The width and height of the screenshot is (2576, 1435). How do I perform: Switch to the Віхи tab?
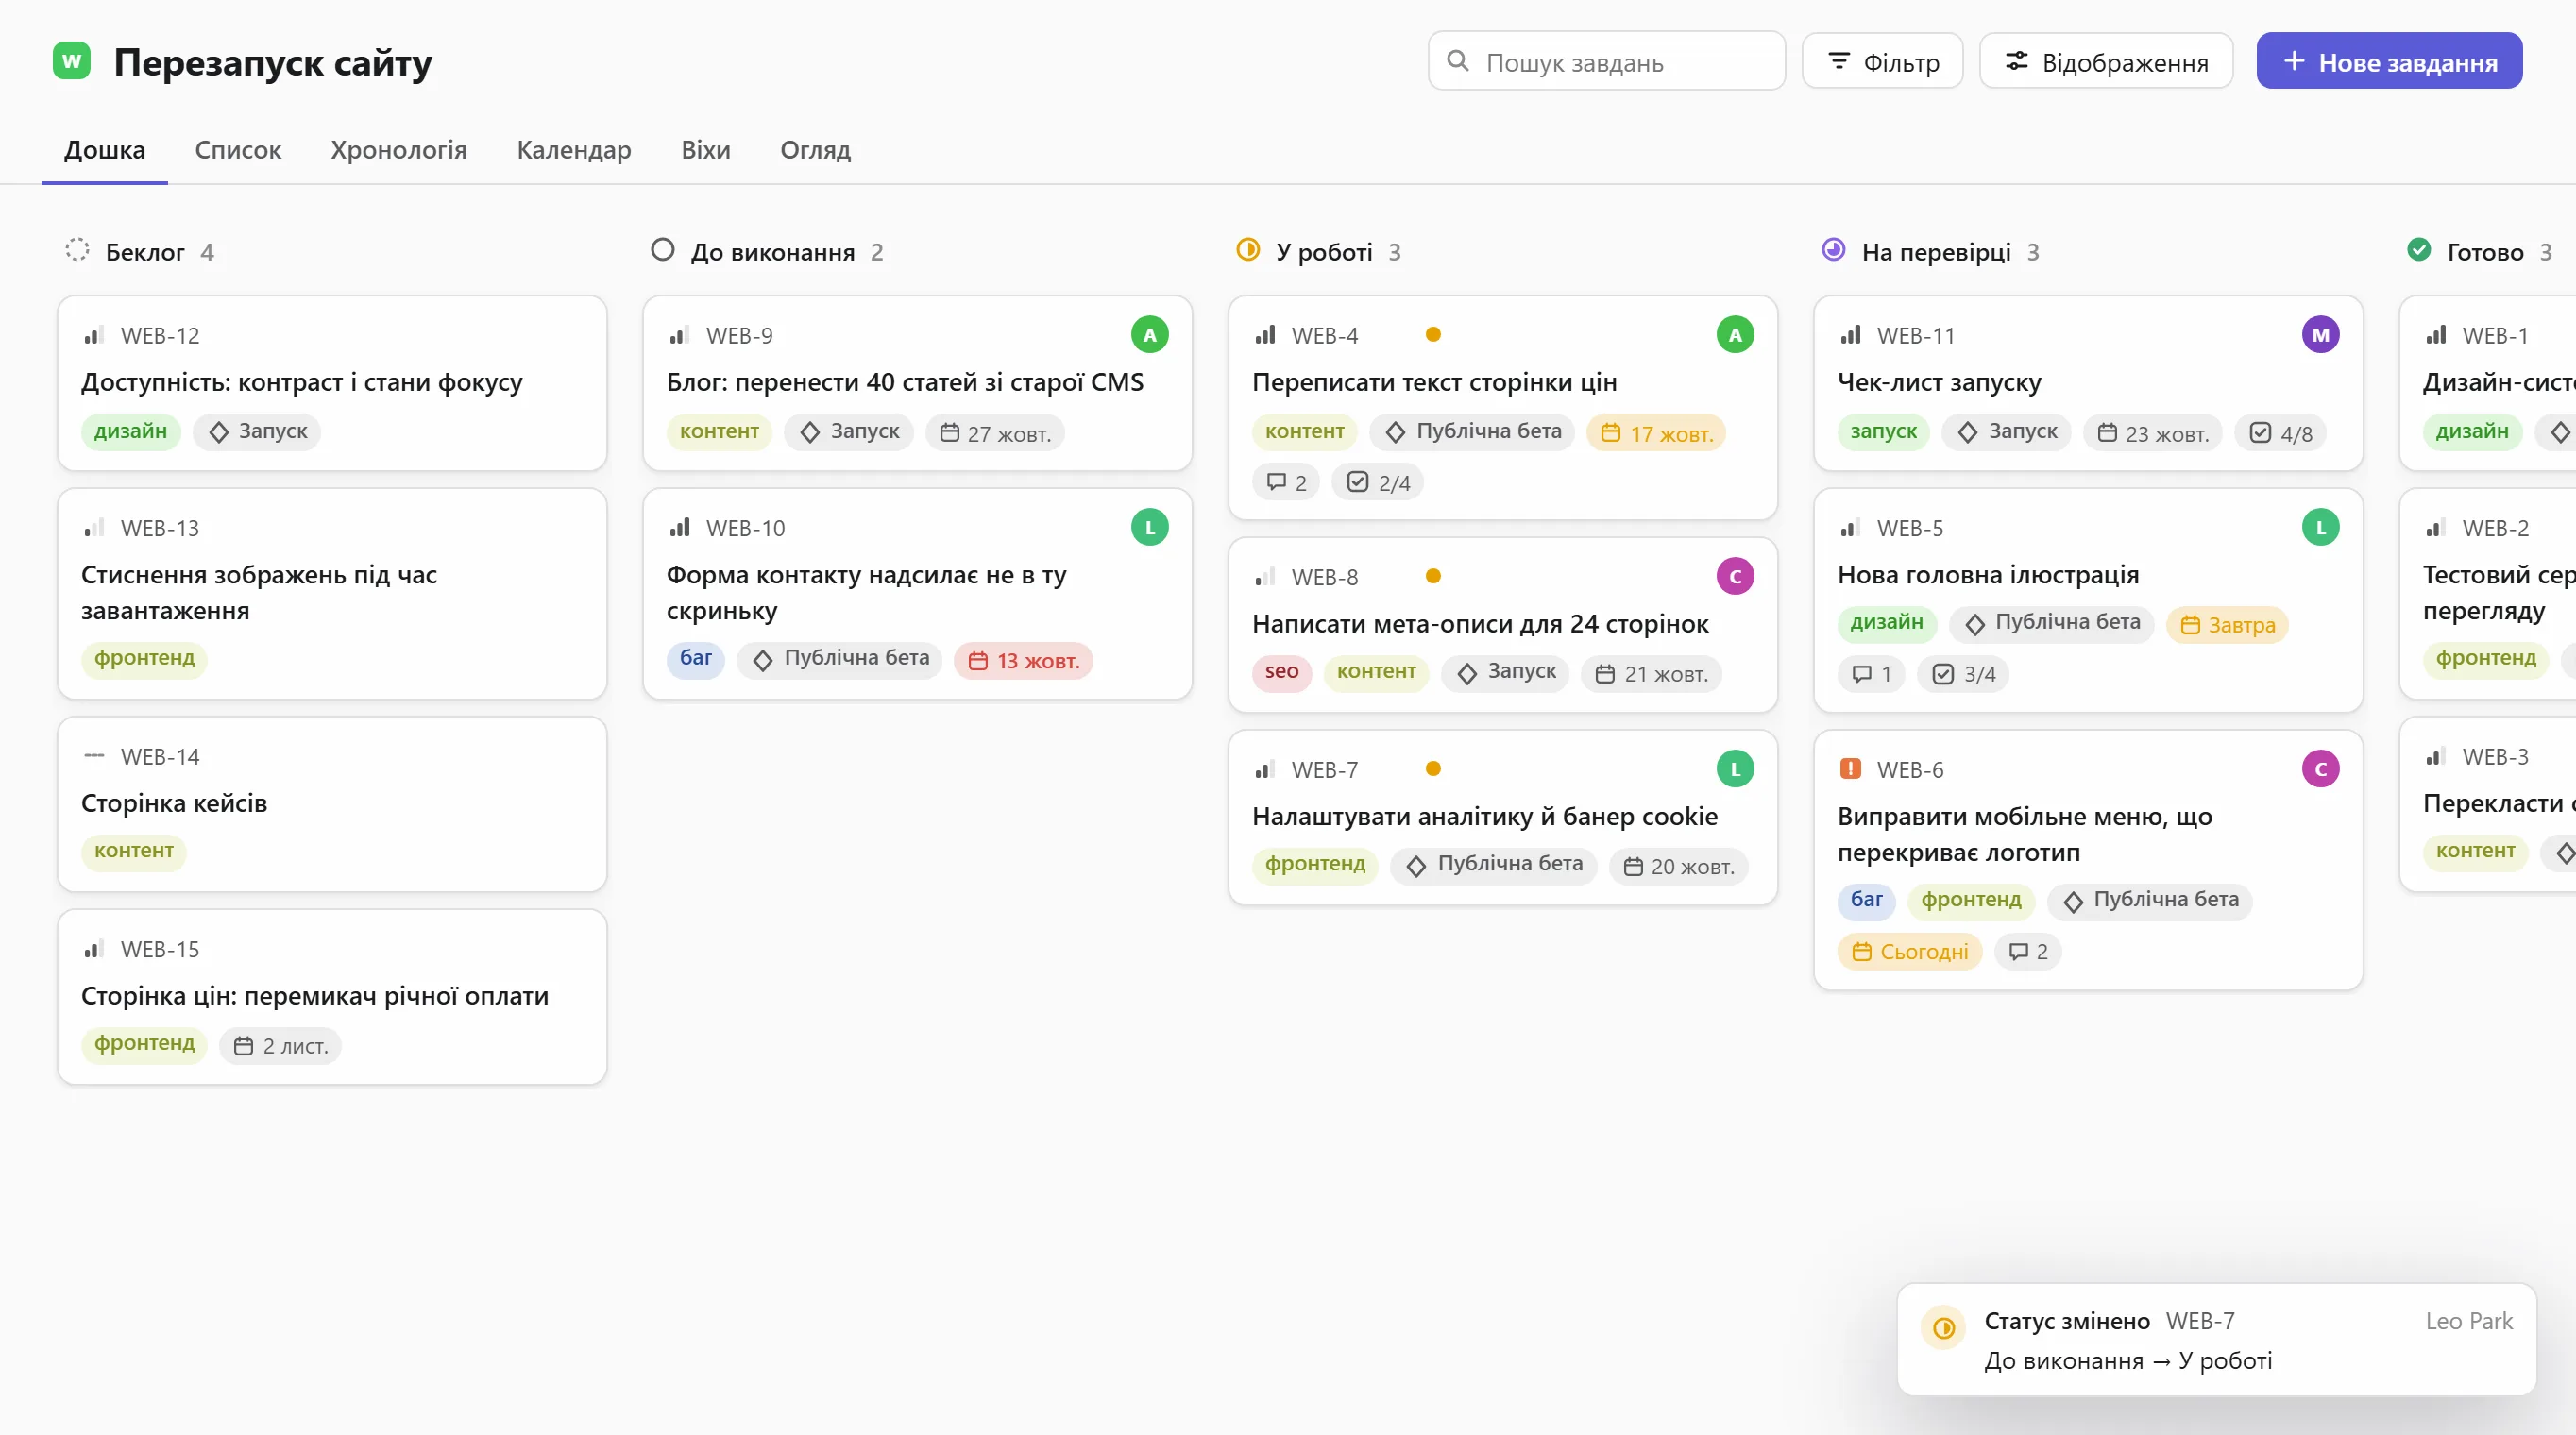point(706,150)
